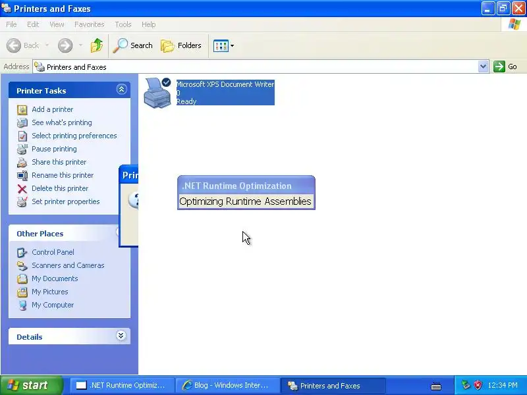The image size is (527, 395).
Task: Click the Go button next to address bar
Action: click(505, 66)
